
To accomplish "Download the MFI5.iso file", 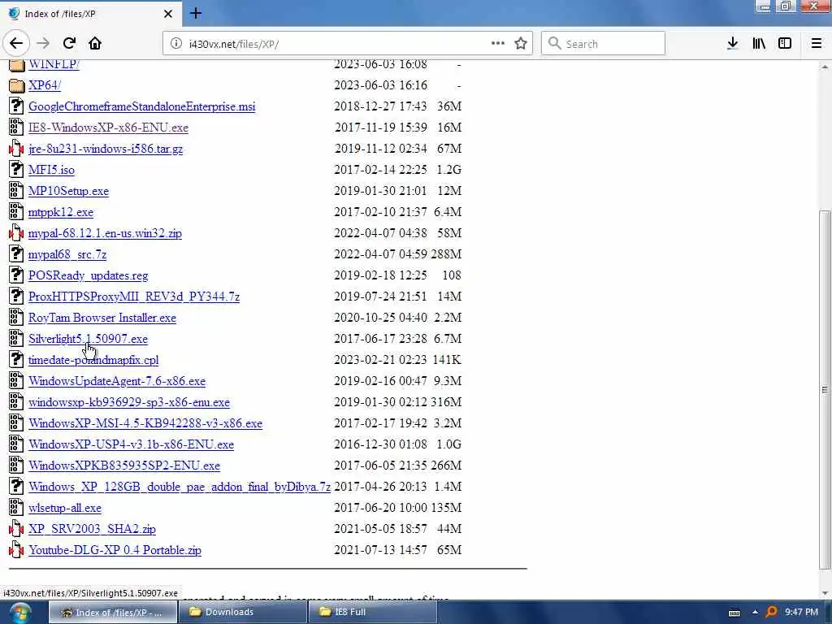I will [51, 170].
